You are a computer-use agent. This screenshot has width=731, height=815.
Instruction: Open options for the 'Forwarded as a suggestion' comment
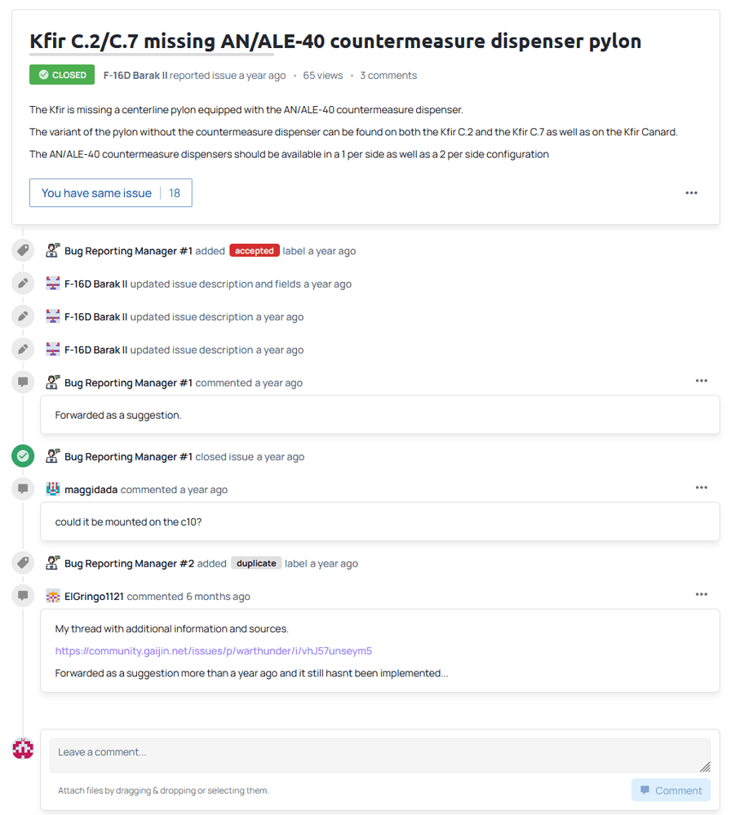(702, 381)
